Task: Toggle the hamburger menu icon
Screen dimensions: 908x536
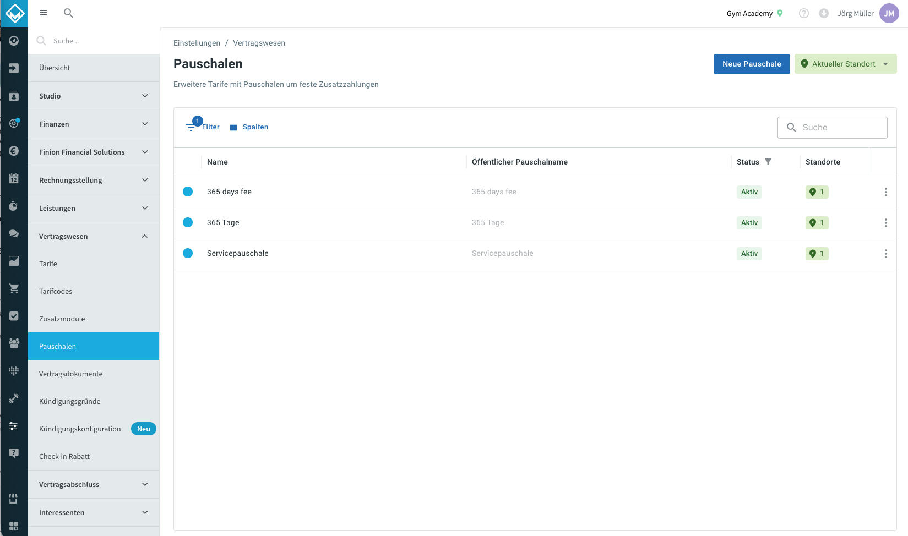Action: coord(44,13)
